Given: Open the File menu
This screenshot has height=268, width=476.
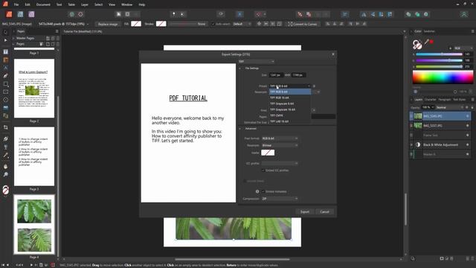Looking at the screenshot, I should [16, 4].
